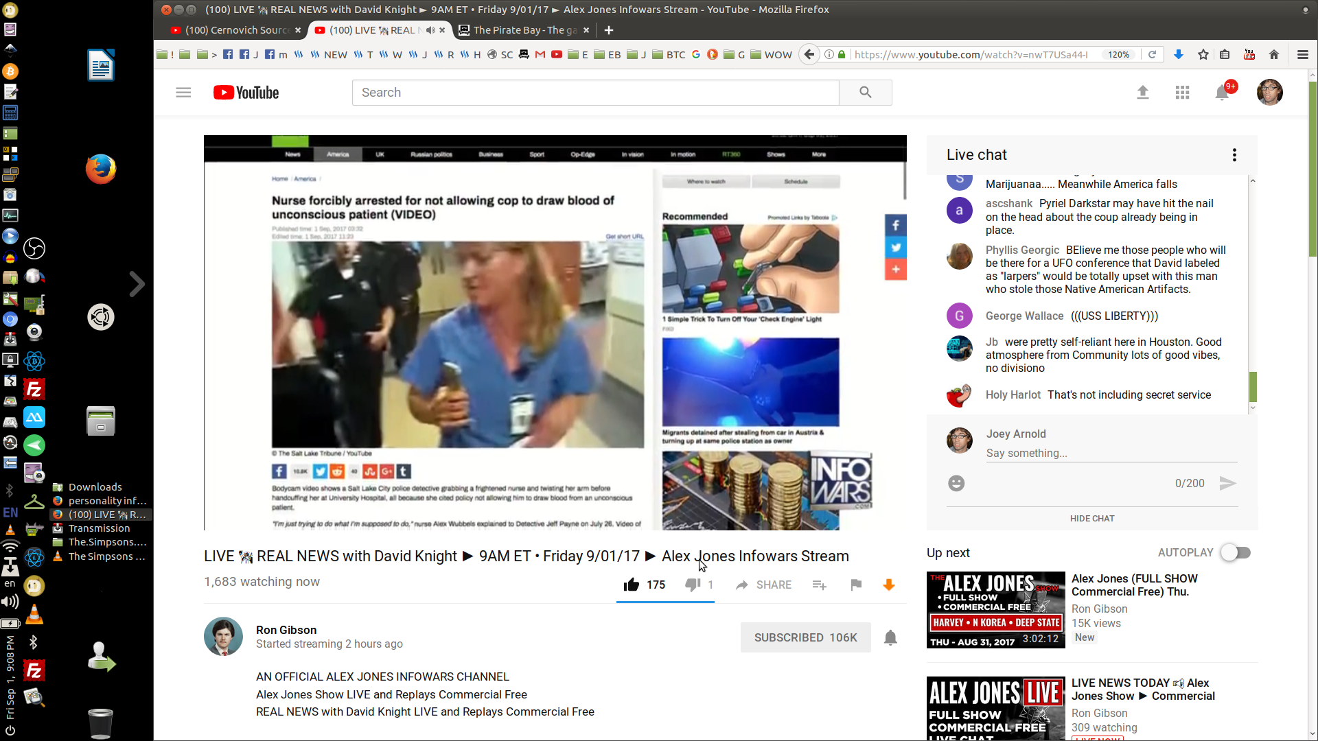Click the 120% zoom level indicator
Image resolution: width=1318 pixels, height=741 pixels.
(1118, 54)
